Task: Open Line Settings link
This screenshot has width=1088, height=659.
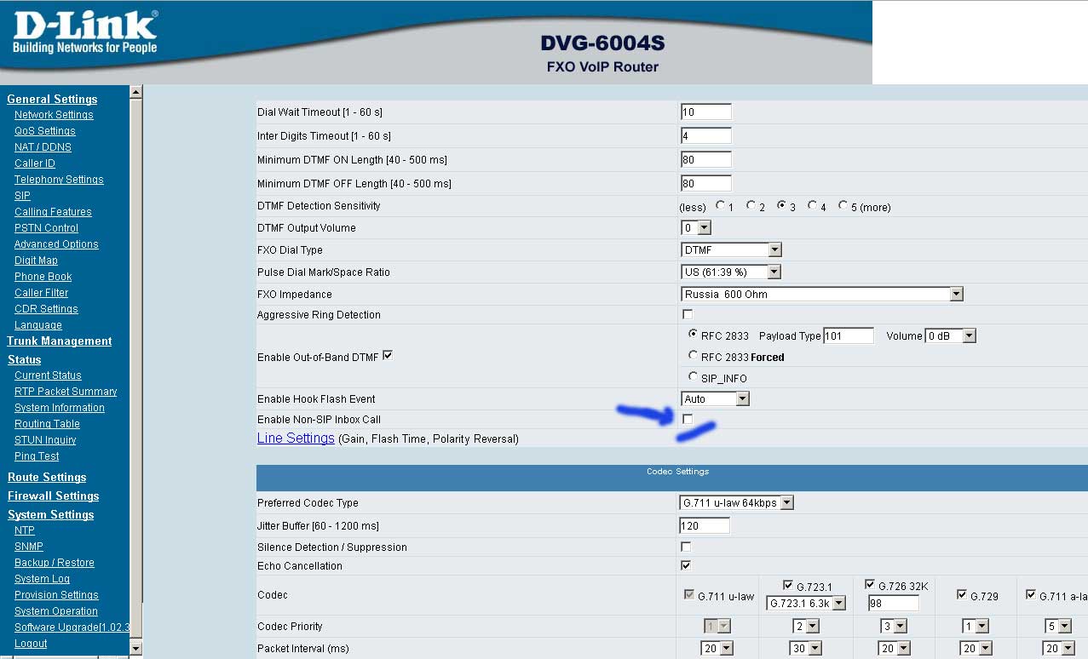Action: point(296,438)
